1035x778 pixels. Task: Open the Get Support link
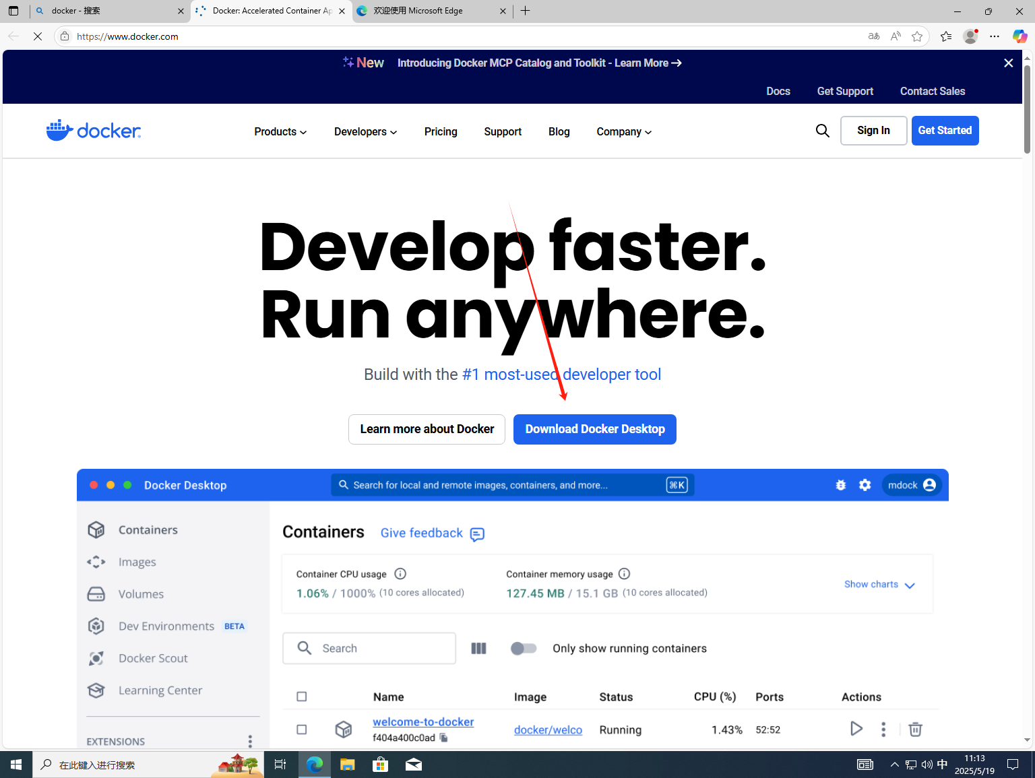[x=845, y=91]
